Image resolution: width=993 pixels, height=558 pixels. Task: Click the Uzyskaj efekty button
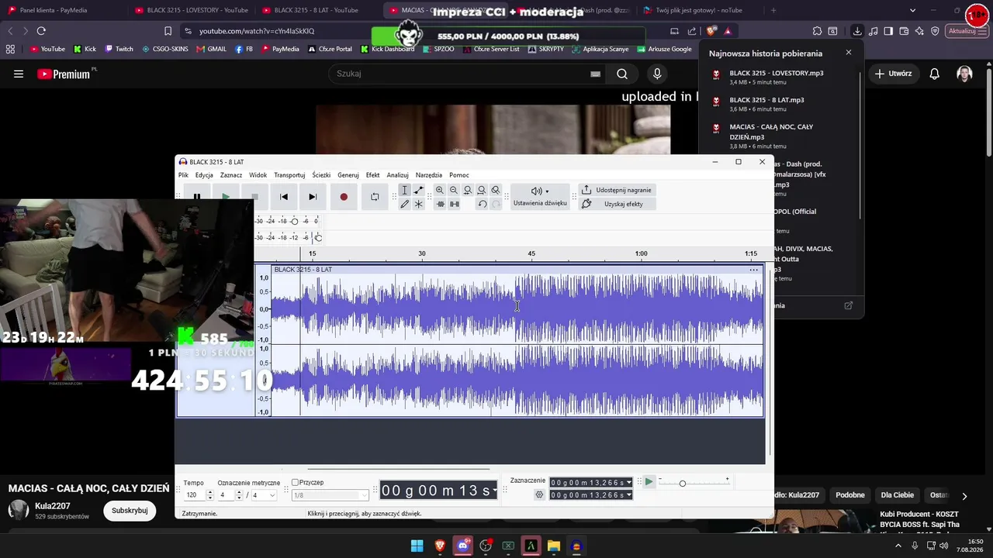click(x=617, y=204)
